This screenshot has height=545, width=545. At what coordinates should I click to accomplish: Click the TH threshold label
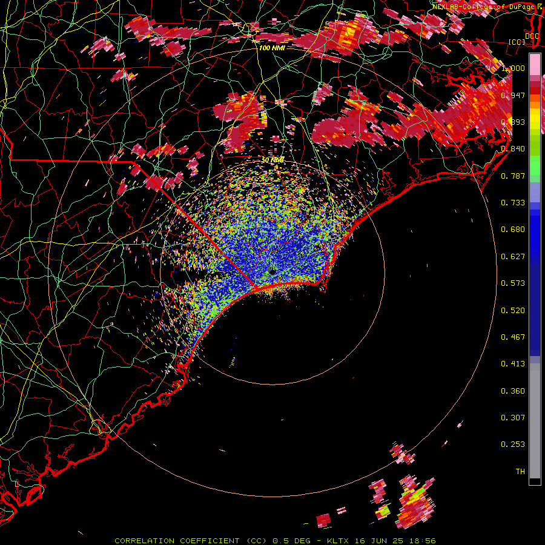point(520,472)
